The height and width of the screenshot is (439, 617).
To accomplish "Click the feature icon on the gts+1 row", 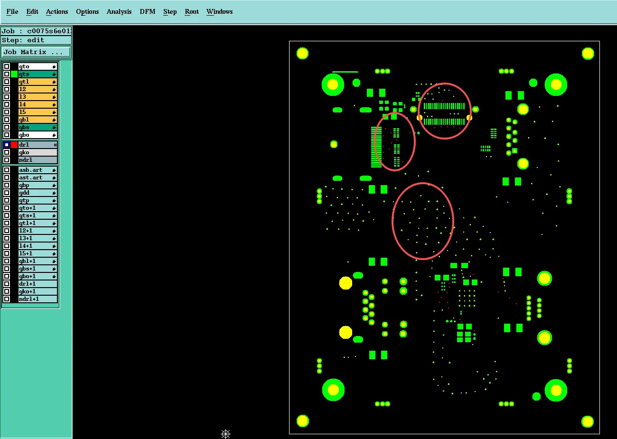I will [54, 215].
